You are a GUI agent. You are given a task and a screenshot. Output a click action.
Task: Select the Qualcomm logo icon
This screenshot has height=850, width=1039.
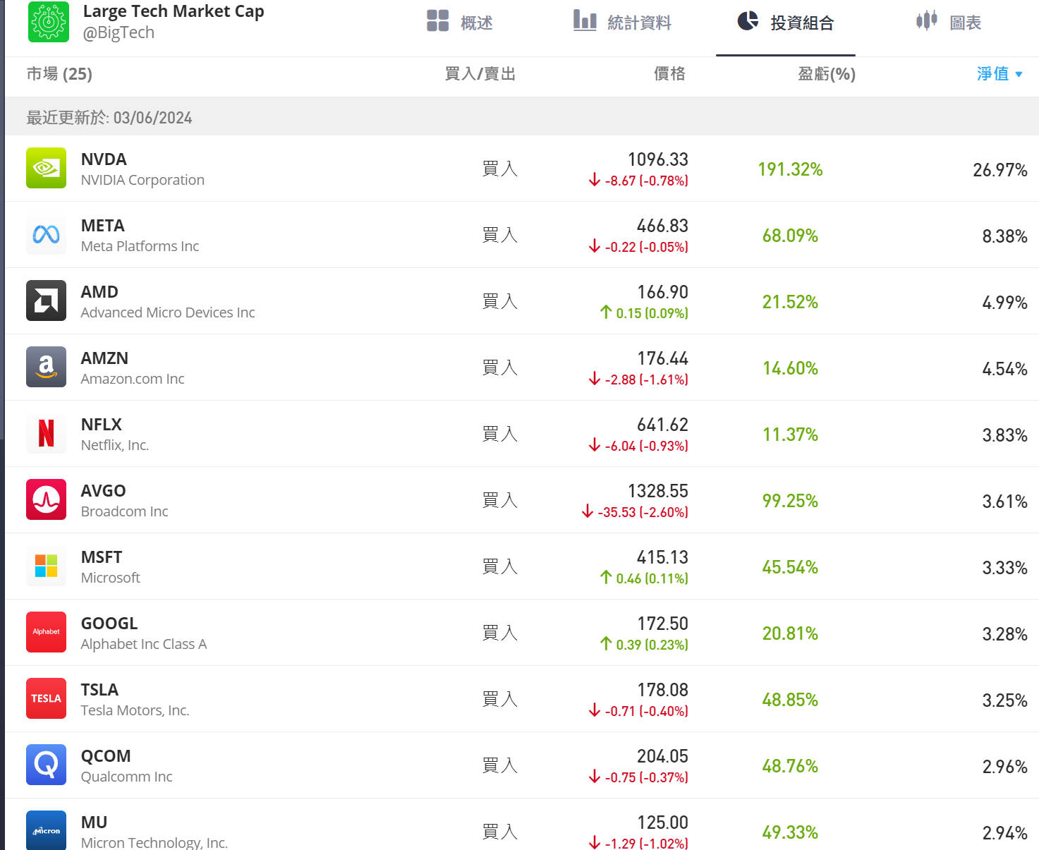coord(46,765)
